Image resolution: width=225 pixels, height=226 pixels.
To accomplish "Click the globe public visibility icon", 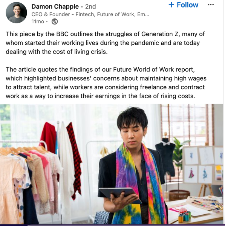I will click(x=55, y=21).
